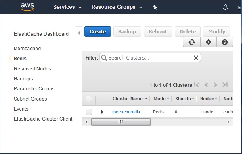Viewport: 243px width, 156px height.
Task: Open table settings gear icon
Action: point(208,42)
